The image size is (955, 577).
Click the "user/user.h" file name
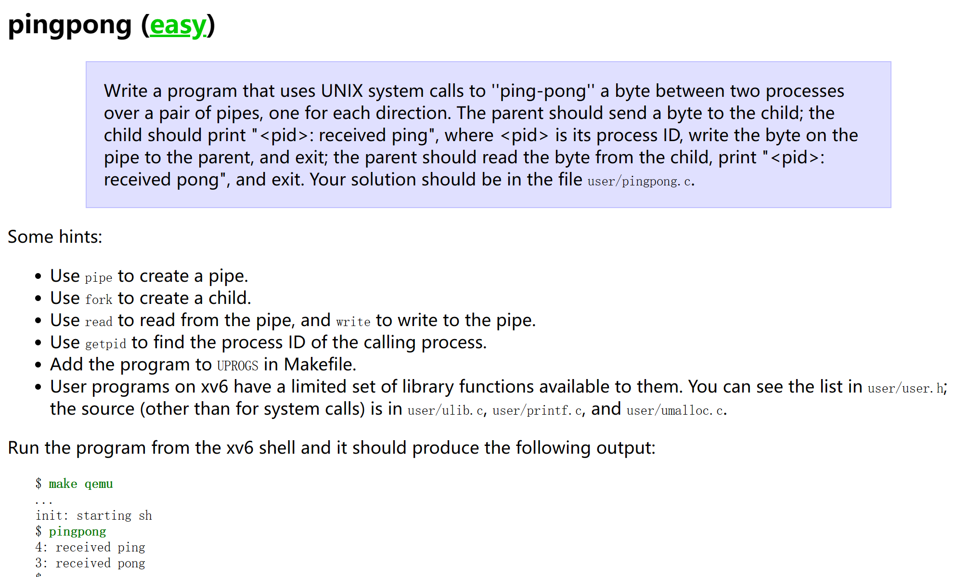click(905, 389)
